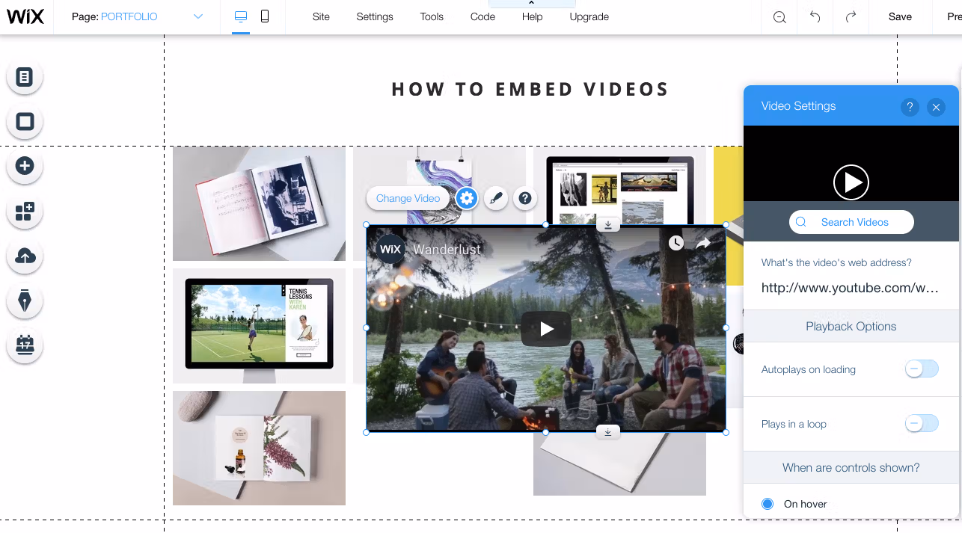Toggle Autoplays on loading switch
Screen dimensions: 962x533
point(921,369)
